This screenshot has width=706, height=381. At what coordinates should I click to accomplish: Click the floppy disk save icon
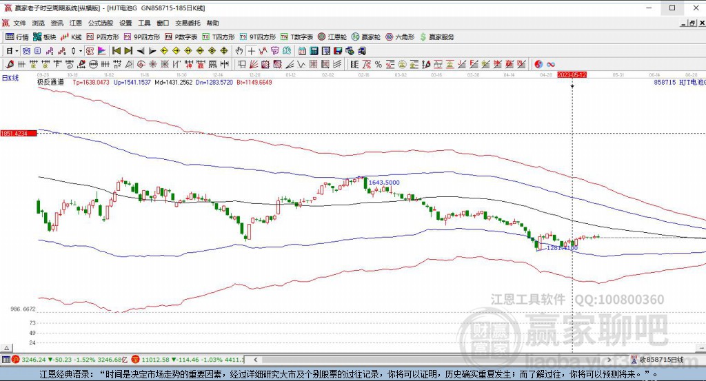[338, 51]
